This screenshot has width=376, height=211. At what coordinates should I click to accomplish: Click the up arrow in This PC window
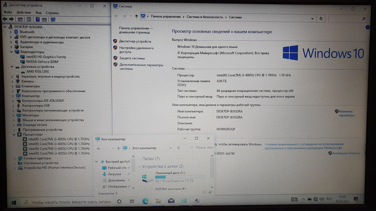[118, 148]
